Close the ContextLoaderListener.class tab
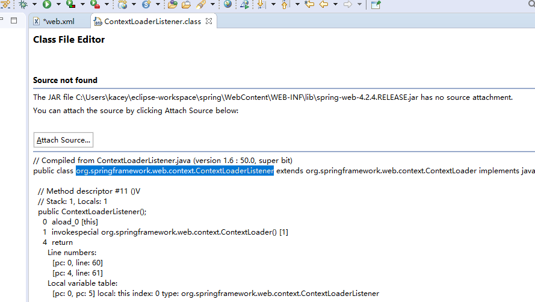The width and height of the screenshot is (535, 302). coord(209,21)
